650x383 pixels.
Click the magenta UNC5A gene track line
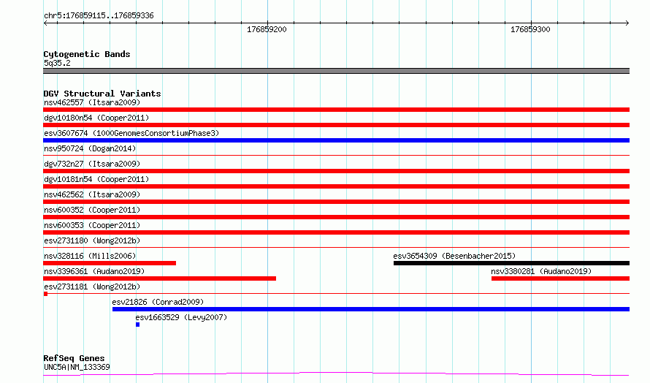(336, 374)
